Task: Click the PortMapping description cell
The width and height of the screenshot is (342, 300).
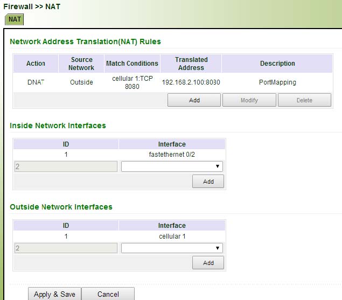Action: pos(277,82)
